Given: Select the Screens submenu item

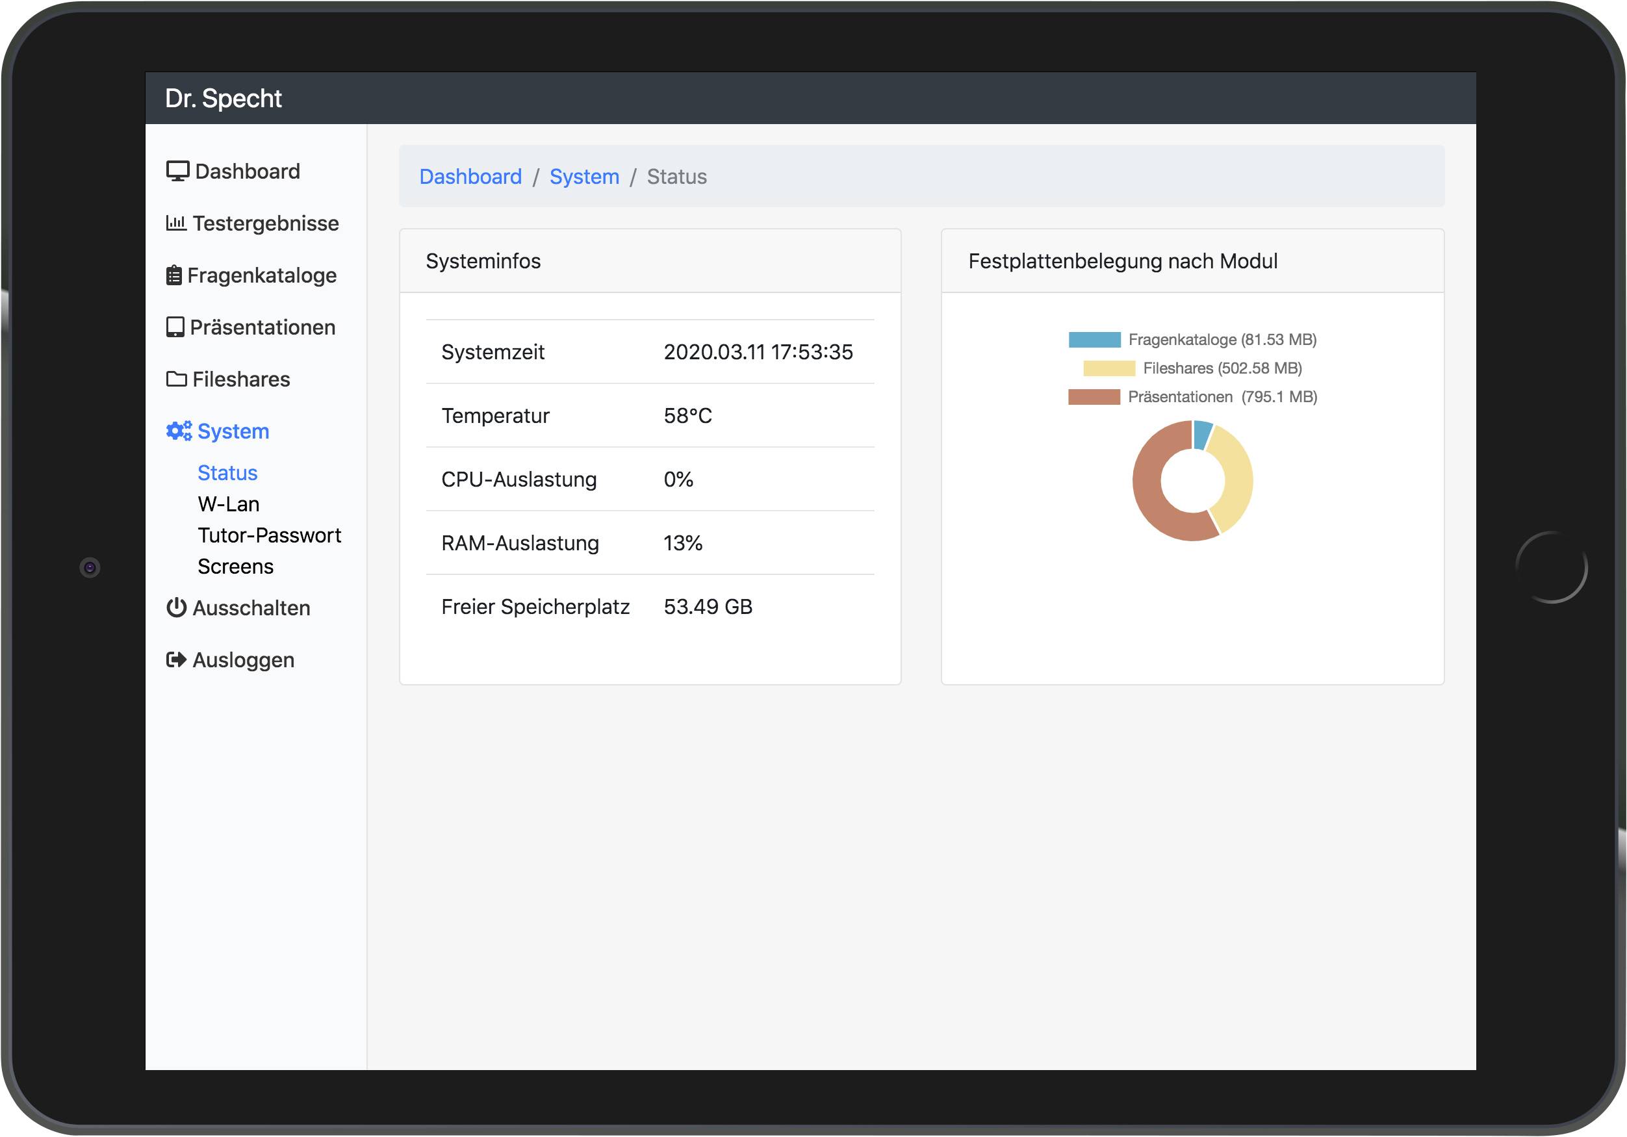Looking at the screenshot, I should coord(235,566).
